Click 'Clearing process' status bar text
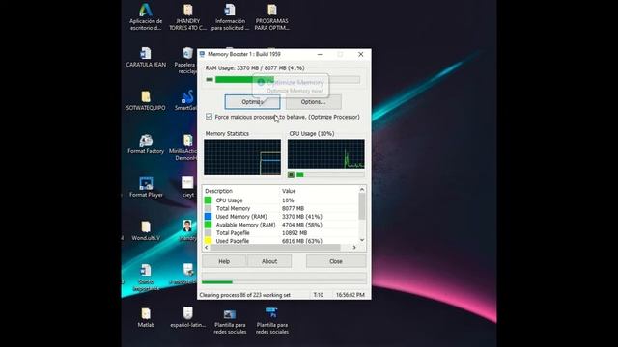Screen dimensions: 618x347 tap(245, 295)
